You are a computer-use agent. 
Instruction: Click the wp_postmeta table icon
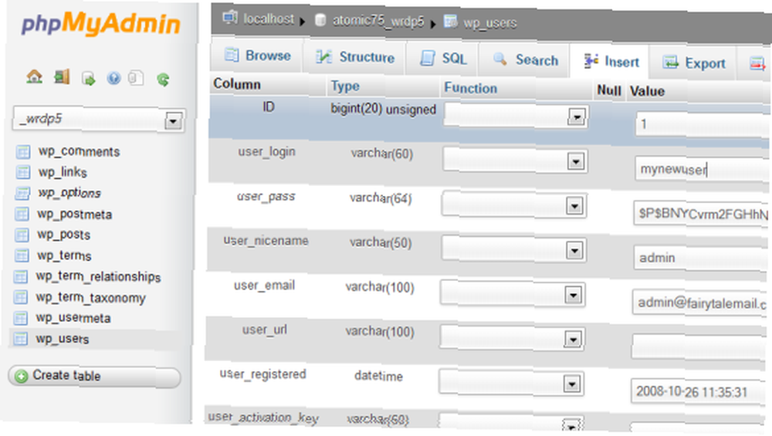[22, 214]
